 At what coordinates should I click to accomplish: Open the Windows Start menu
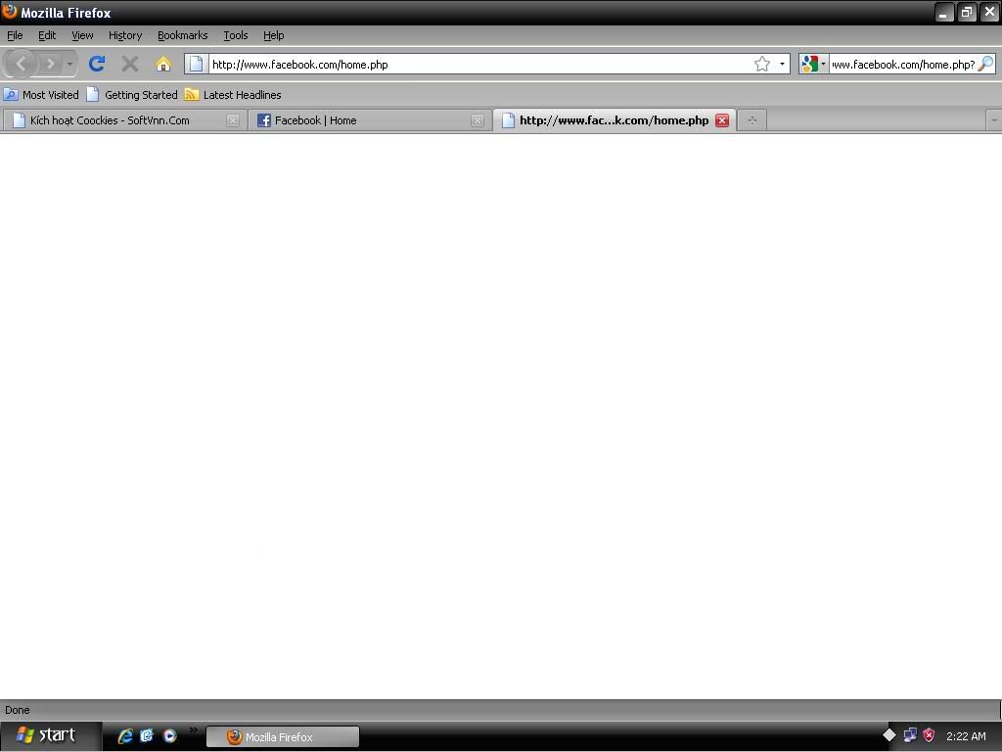click(x=51, y=735)
